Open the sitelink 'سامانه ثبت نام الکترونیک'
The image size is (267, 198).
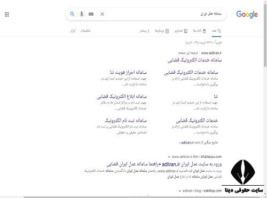tap(125, 120)
